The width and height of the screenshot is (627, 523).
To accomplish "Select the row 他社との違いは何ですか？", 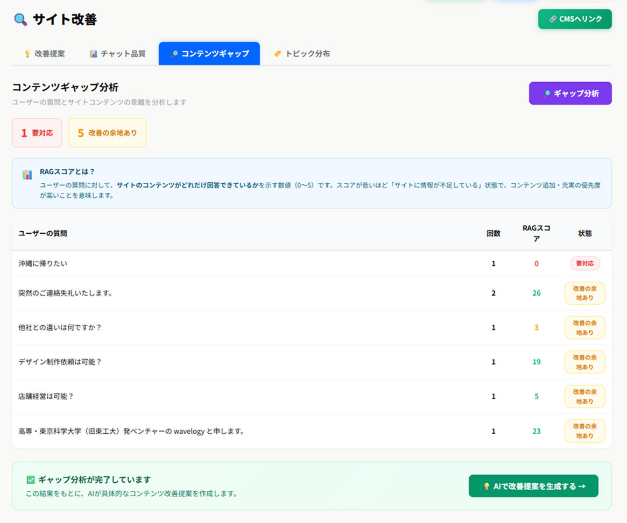I will click(x=312, y=327).
